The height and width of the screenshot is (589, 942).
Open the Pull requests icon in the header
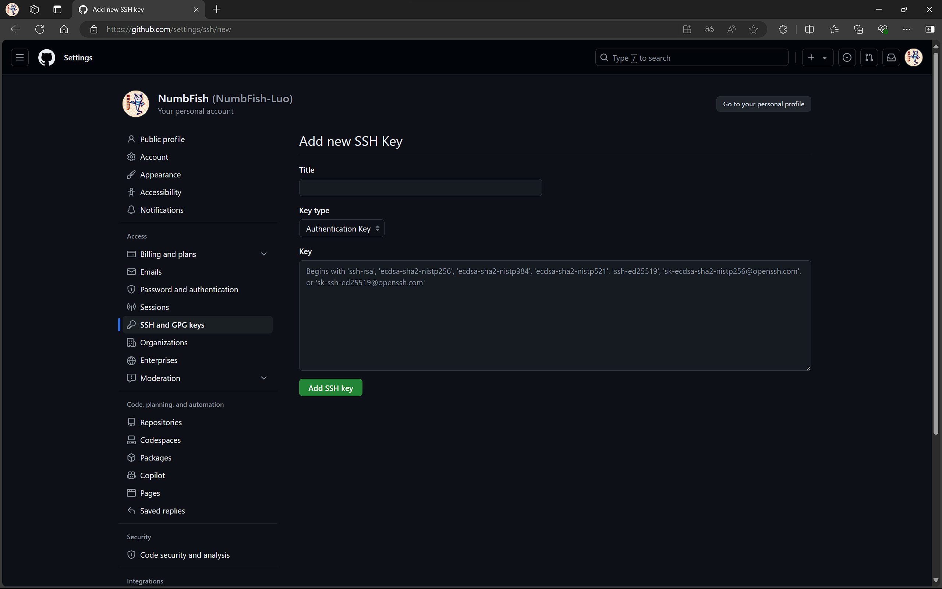[869, 58]
